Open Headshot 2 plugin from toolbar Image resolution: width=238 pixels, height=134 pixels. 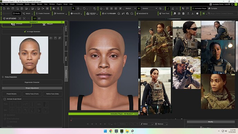(142, 13)
